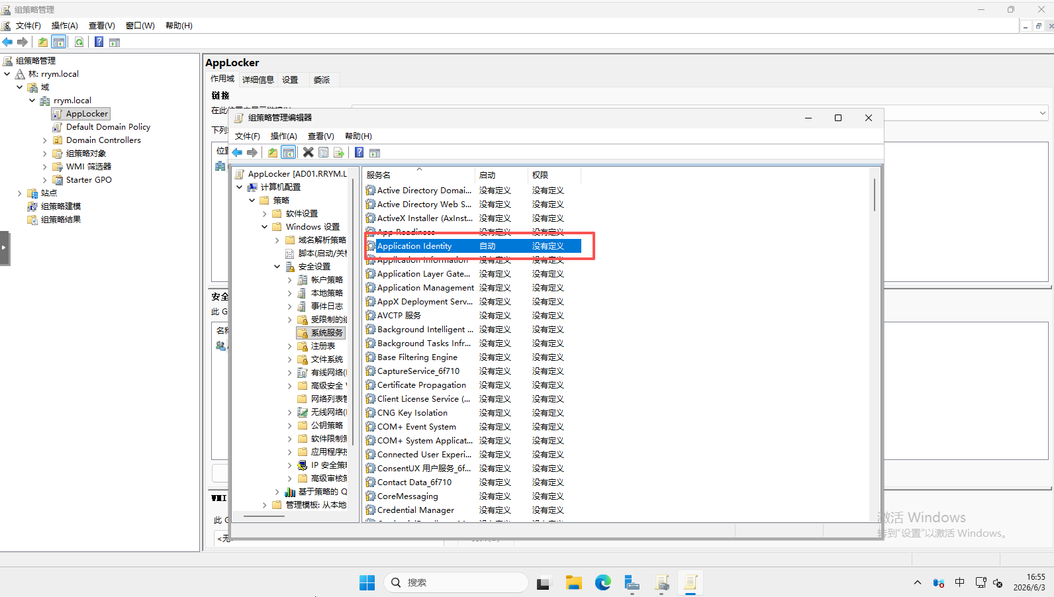Collapse the 计算机配置 node in the editor tree
The height and width of the screenshot is (597, 1054).
[x=240, y=187]
